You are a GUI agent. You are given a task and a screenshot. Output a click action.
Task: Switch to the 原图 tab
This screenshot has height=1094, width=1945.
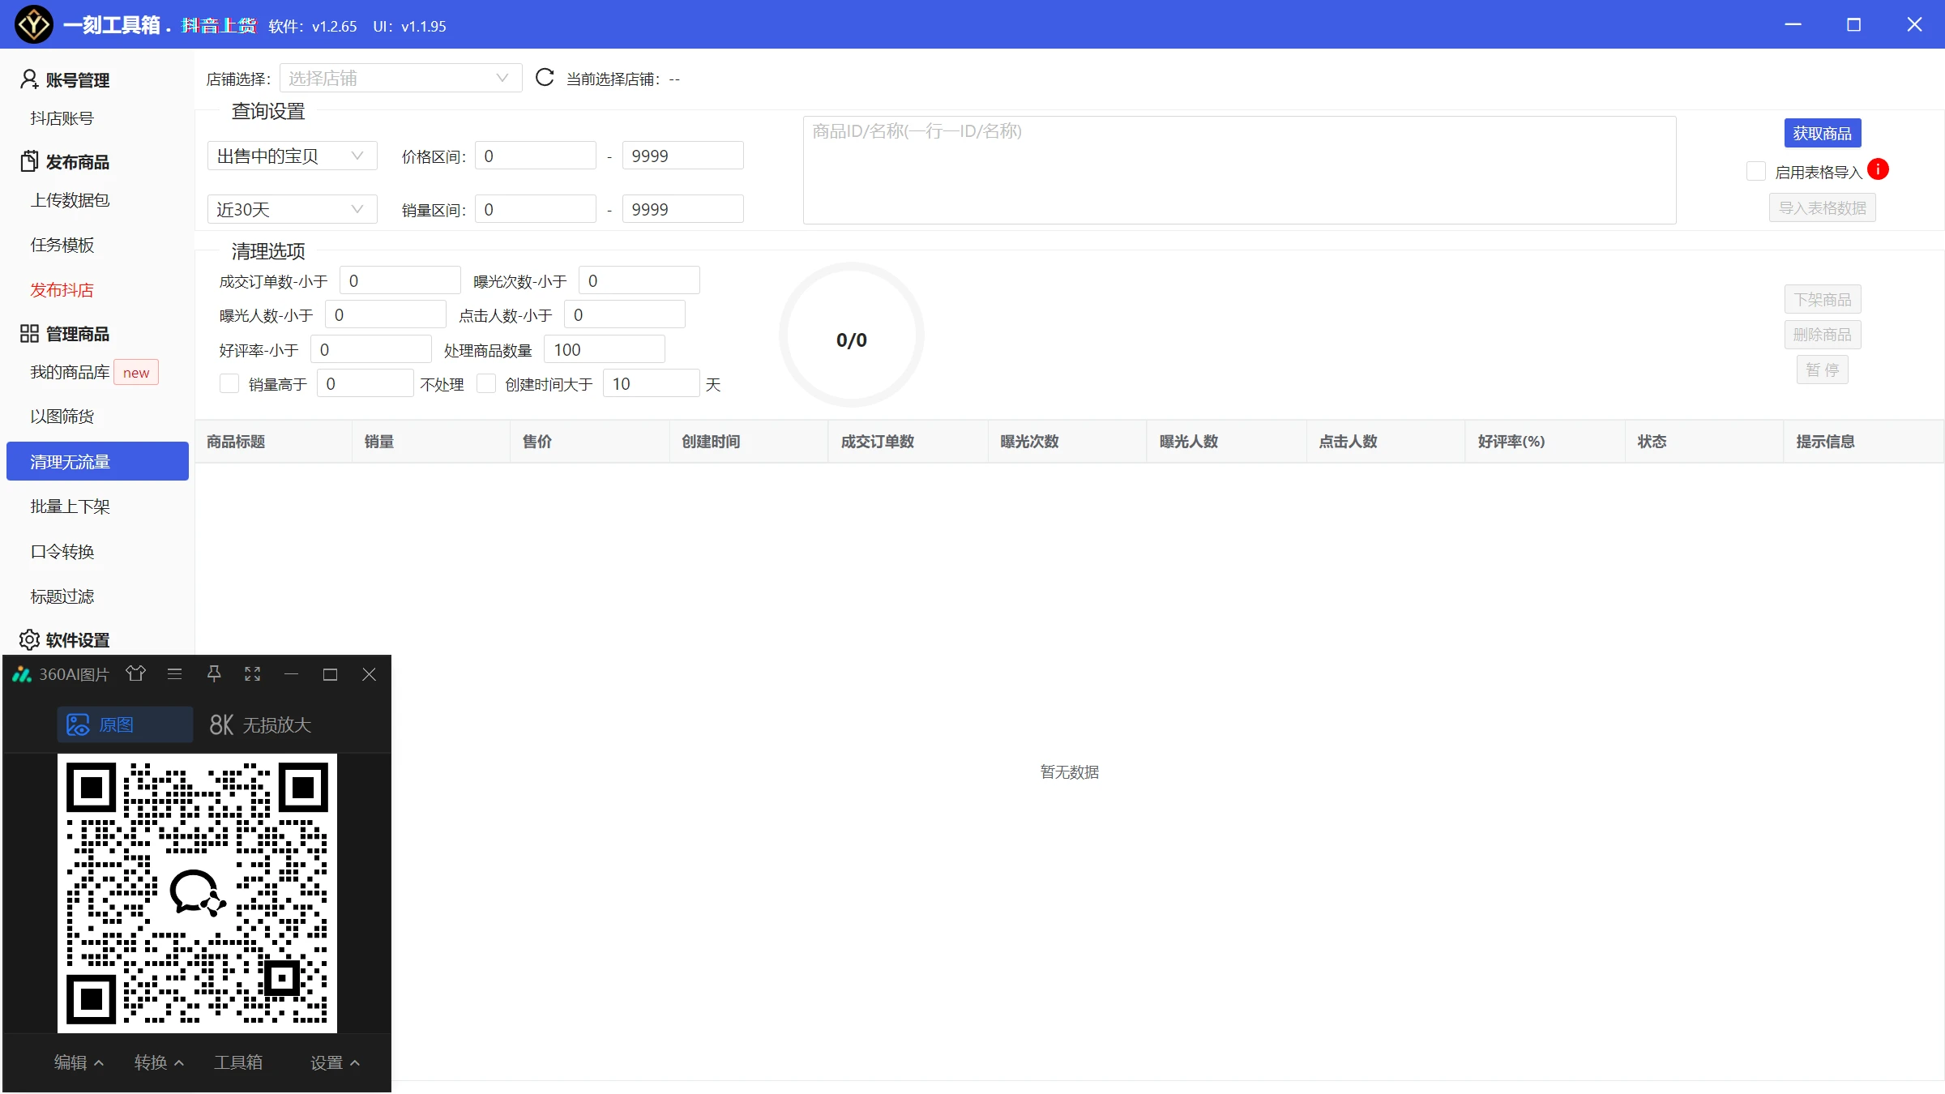(x=125, y=724)
